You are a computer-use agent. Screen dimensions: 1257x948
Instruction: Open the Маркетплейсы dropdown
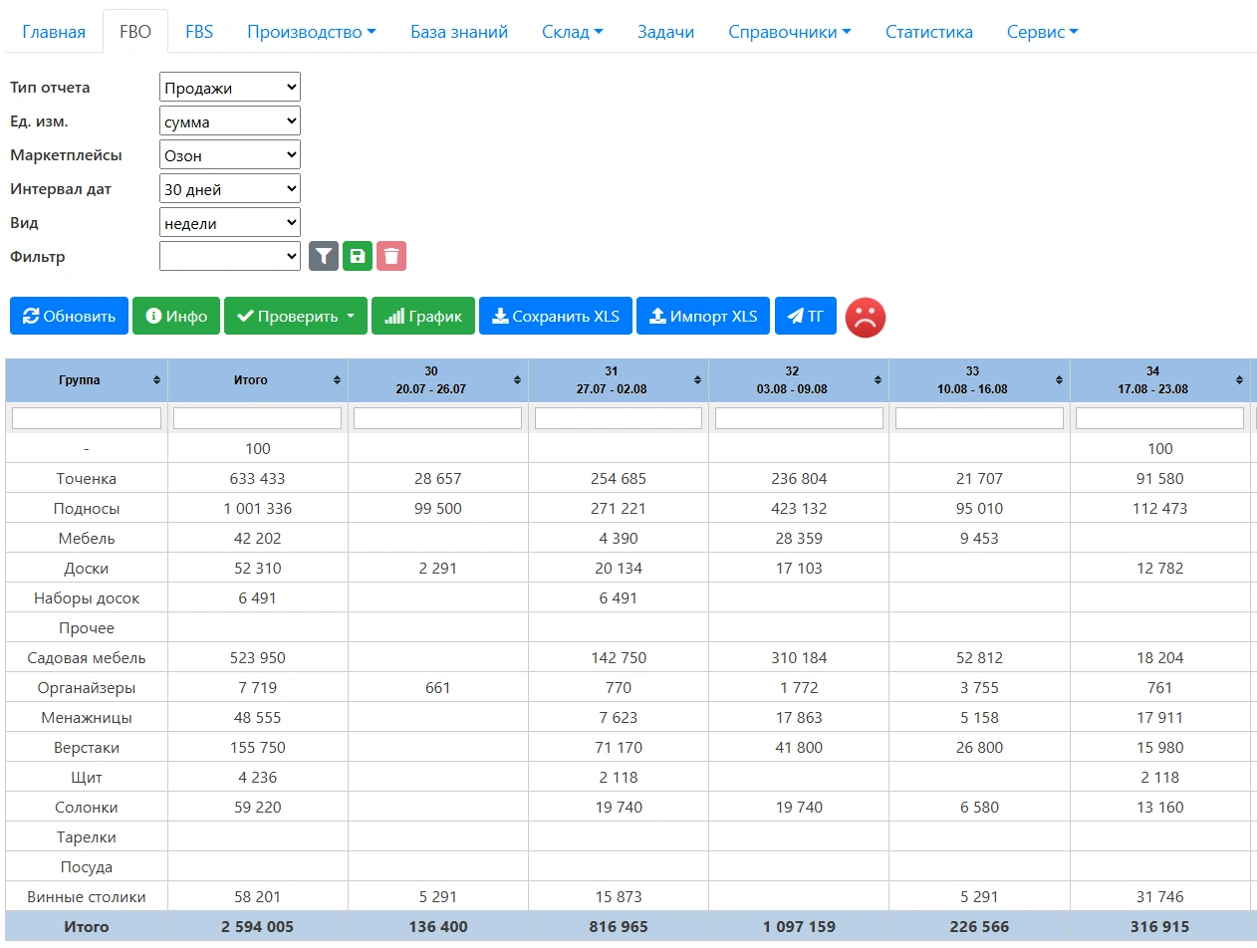[230, 155]
